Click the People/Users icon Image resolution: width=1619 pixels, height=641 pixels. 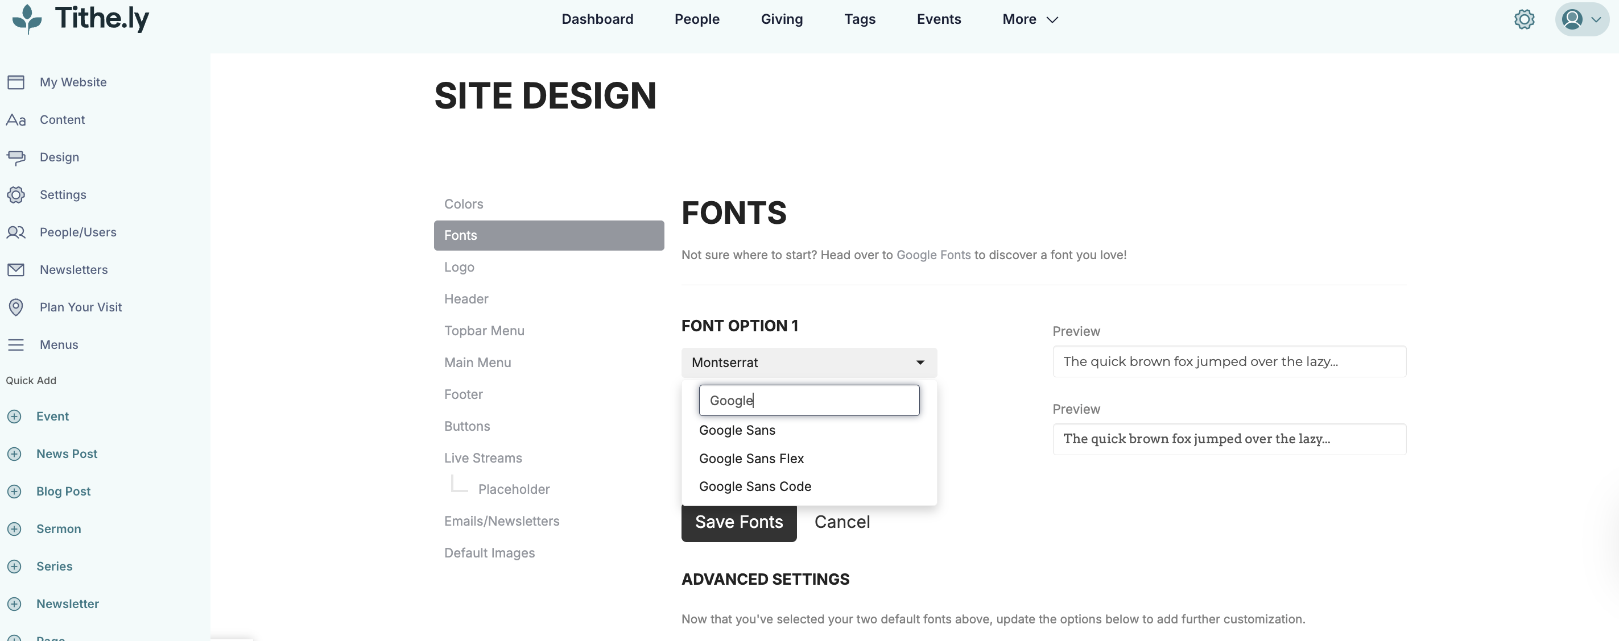[x=16, y=232]
